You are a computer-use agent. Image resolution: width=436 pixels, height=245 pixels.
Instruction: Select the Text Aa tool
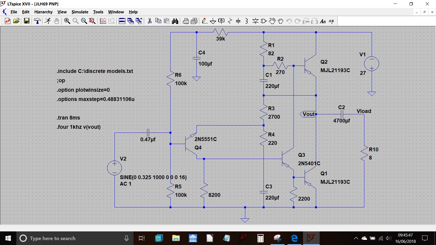point(323,21)
